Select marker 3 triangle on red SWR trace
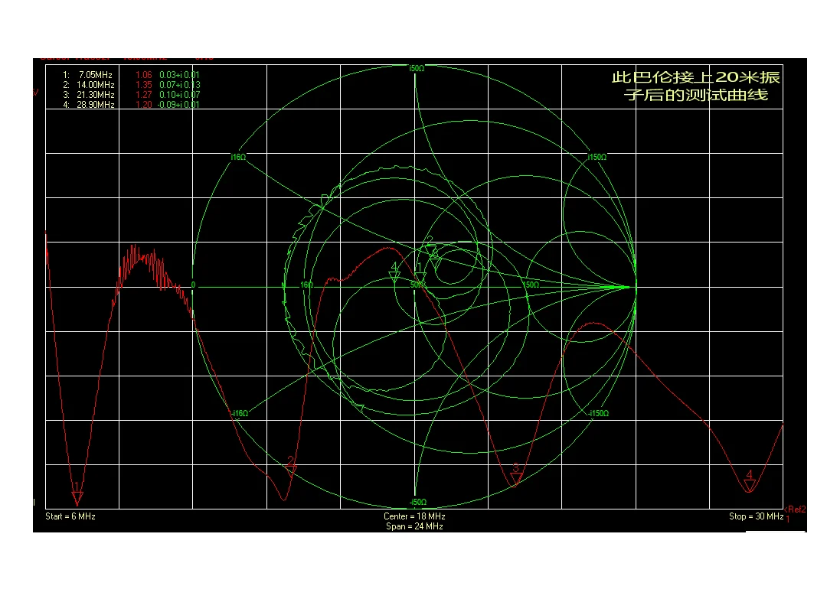827x612 pixels. click(516, 478)
